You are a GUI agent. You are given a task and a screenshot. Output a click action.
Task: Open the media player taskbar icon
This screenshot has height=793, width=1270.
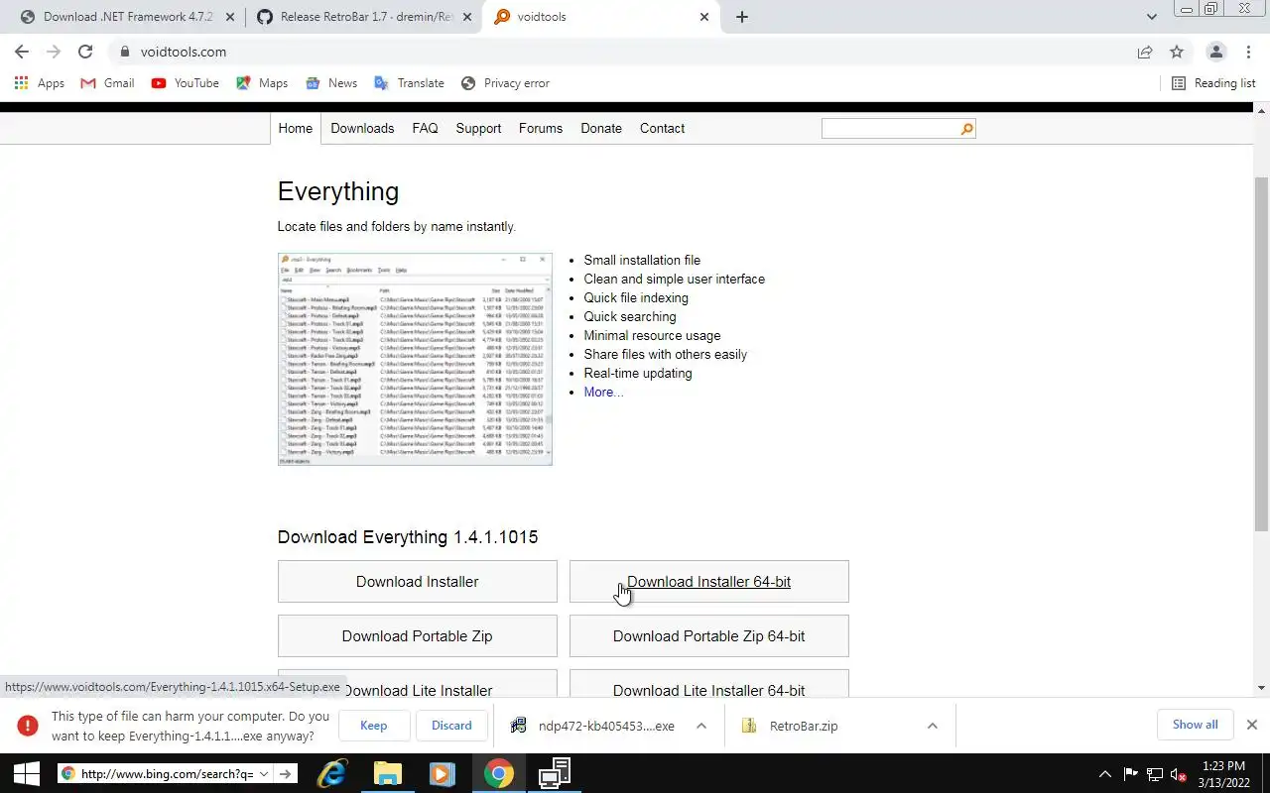443,773
